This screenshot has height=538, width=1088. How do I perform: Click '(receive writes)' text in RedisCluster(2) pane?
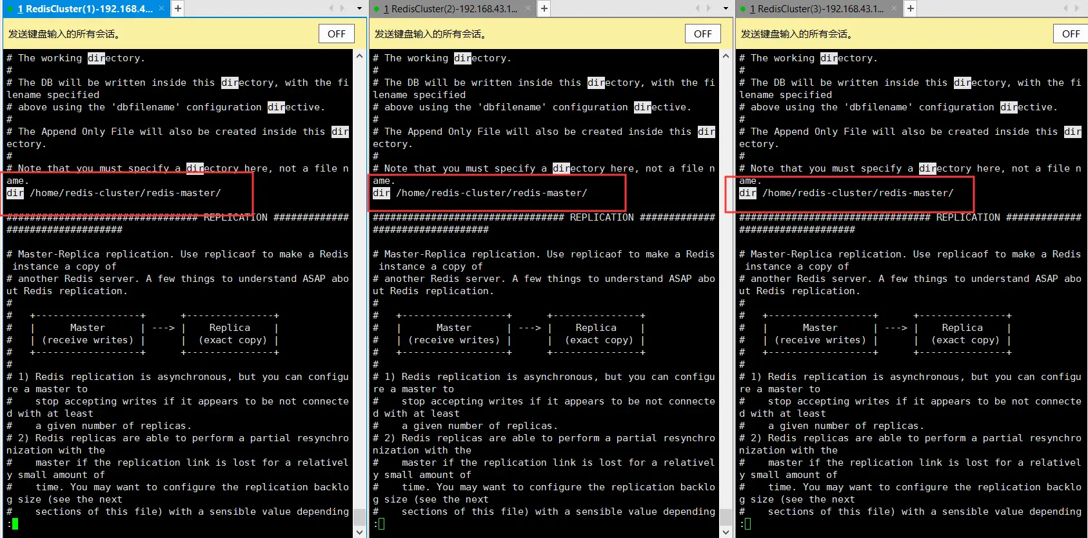point(454,340)
